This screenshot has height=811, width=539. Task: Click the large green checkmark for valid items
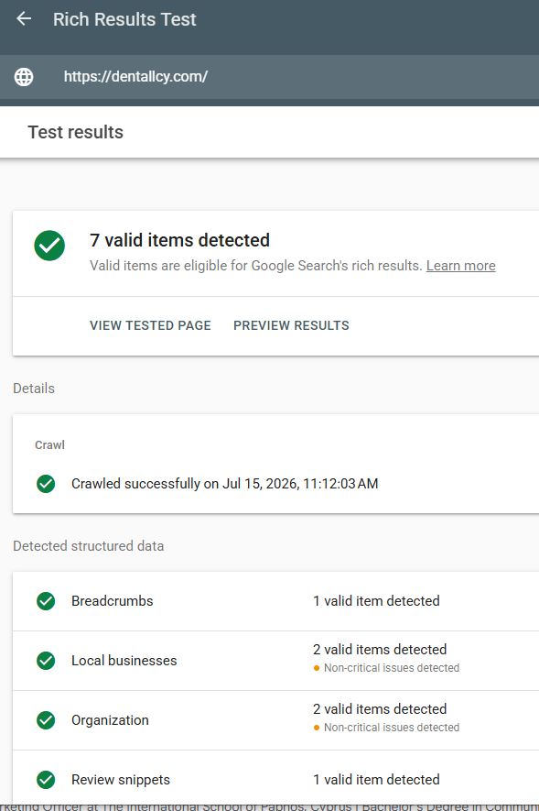click(49, 246)
